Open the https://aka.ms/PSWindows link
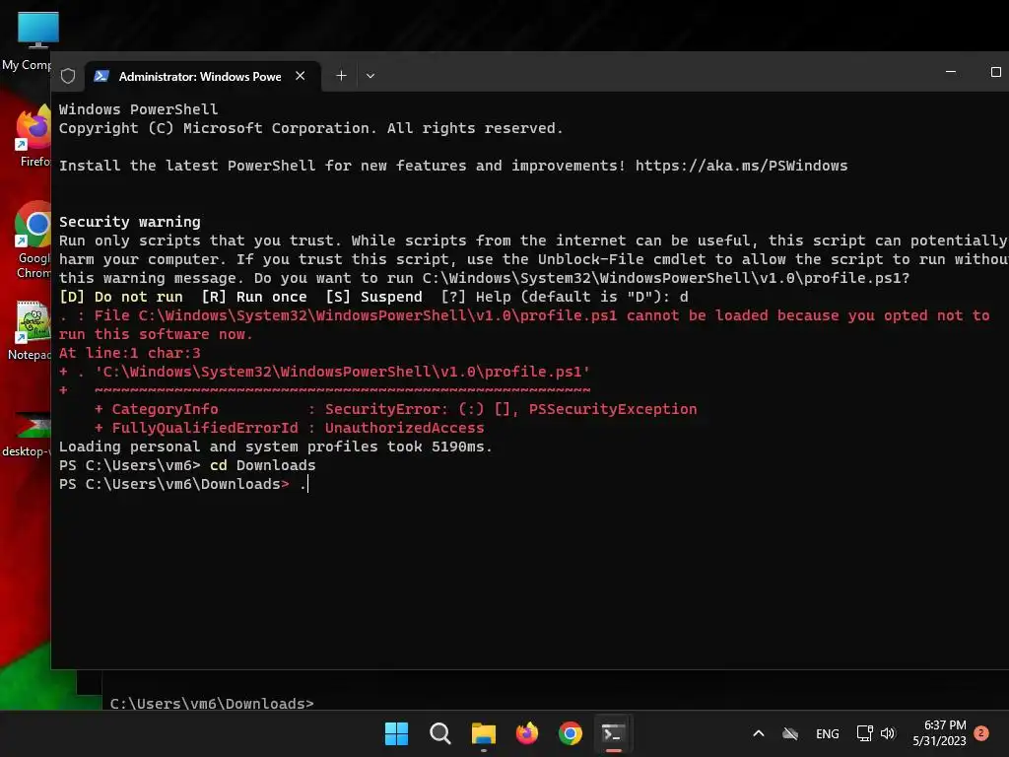The height and width of the screenshot is (757, 1009). 741,166
